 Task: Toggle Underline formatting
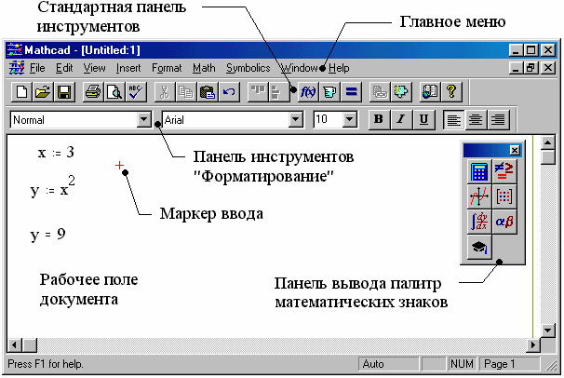[x=423, y=119]
